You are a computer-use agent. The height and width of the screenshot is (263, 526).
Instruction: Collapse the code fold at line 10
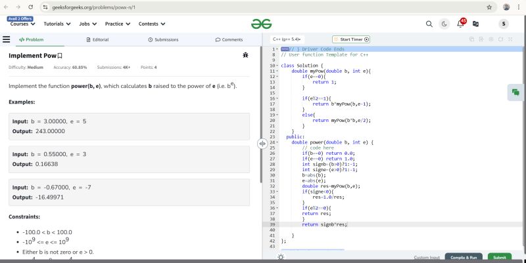click(278, 66)
